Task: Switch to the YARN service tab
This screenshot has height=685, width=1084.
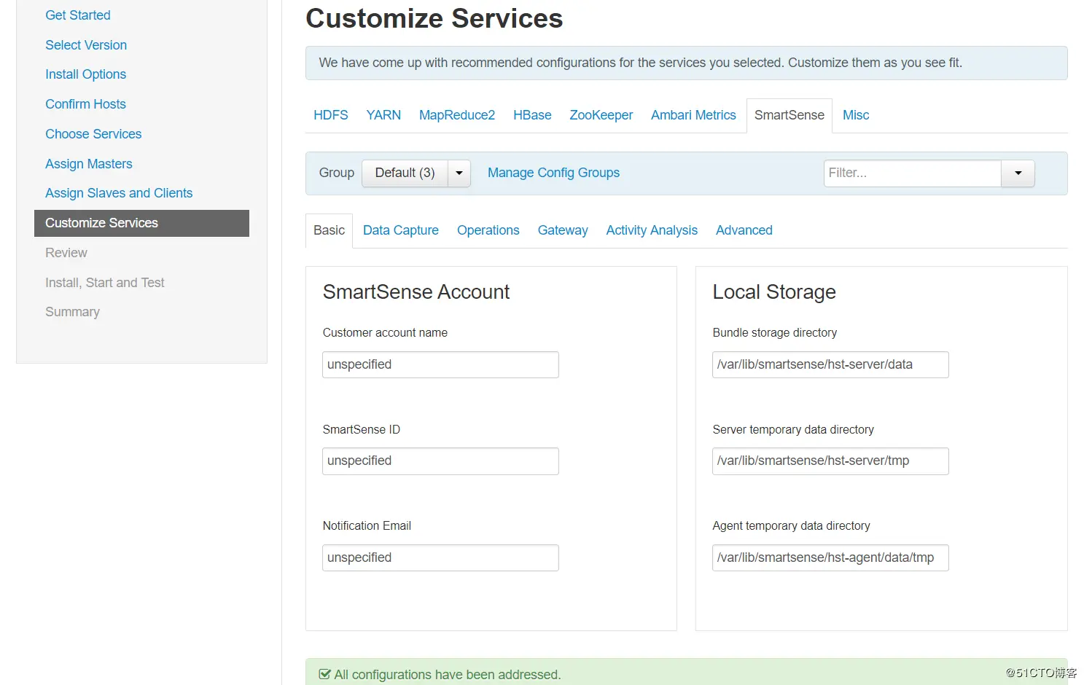Action: click(383, 115)
